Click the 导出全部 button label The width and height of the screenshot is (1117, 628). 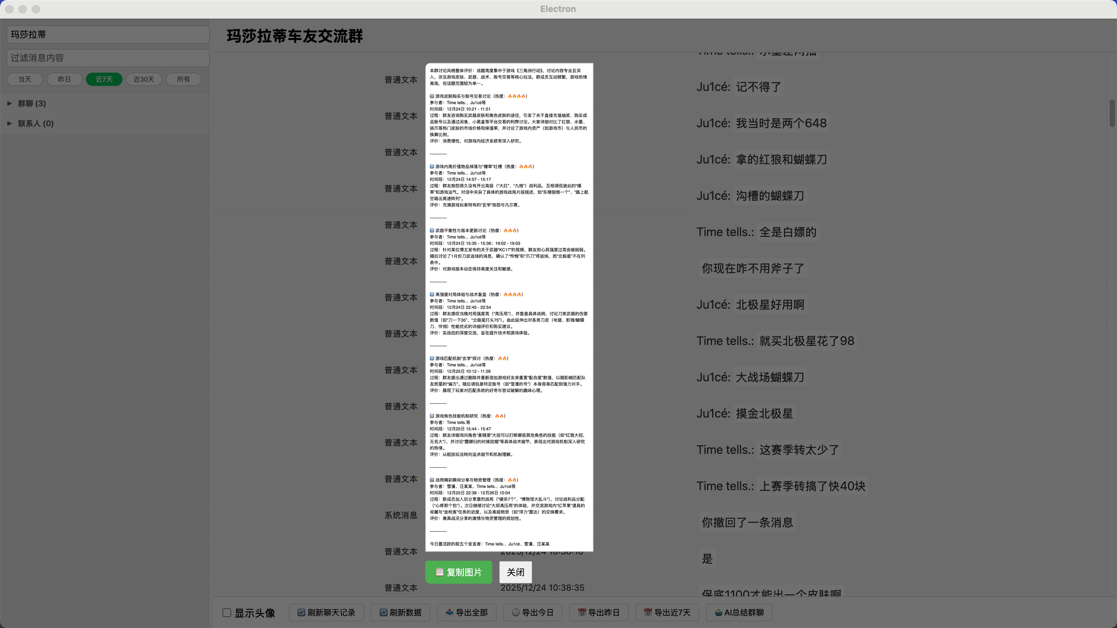tap(472, 612)
